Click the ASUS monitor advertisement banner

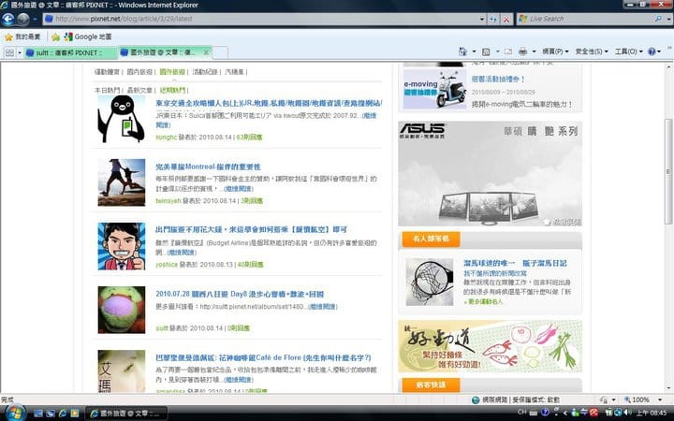point(489,174)
